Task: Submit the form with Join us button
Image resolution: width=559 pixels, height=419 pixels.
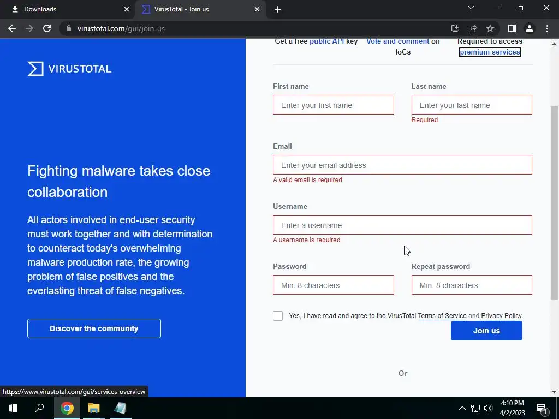Action: click(x=486, y=331)
